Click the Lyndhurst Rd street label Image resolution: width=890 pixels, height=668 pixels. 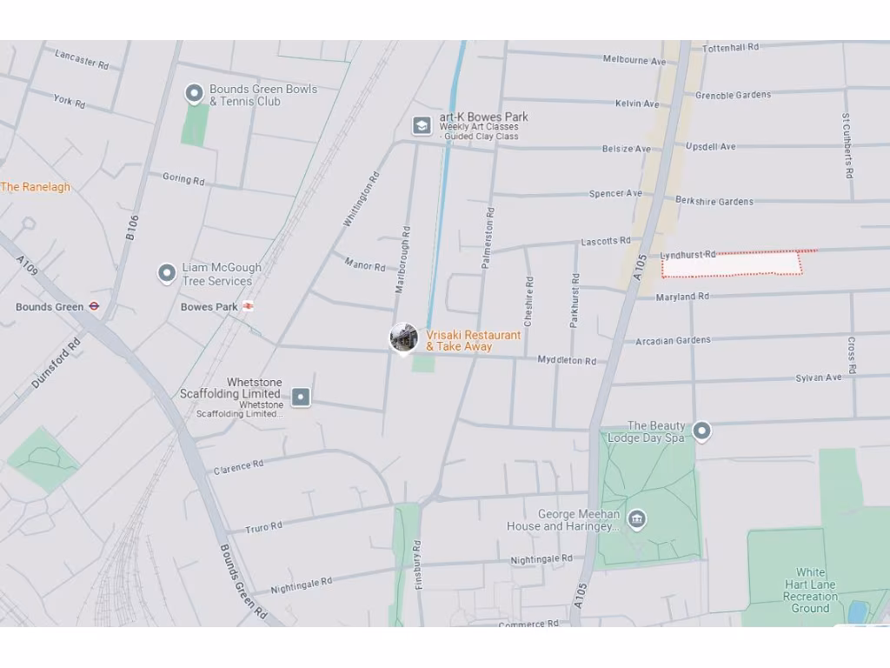tap(688, 255)
